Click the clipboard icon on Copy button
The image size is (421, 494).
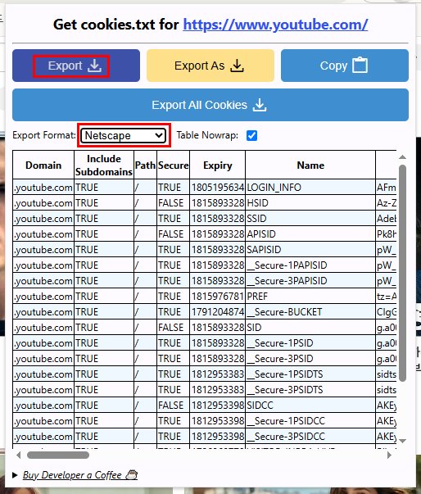click(360, 66)
